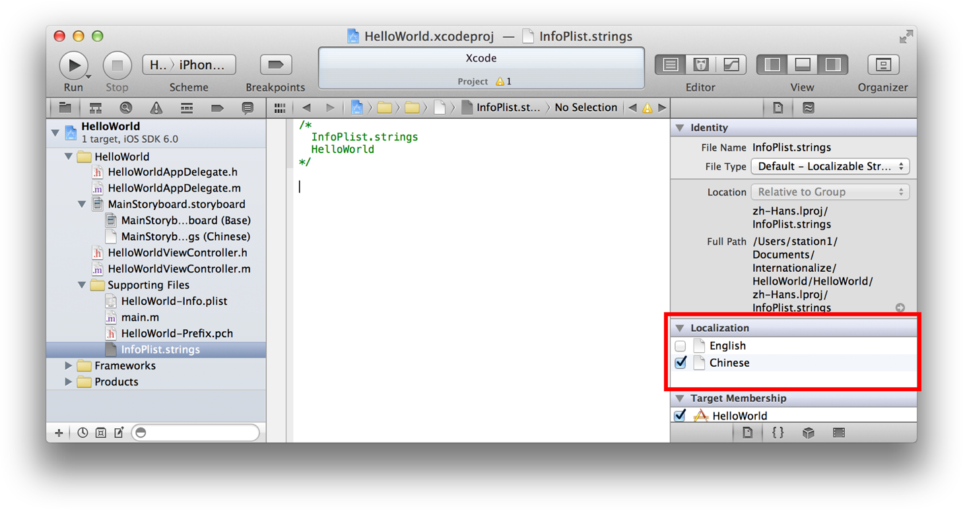Viewport: 963px width, 510px height.
Task: Show the Quick Help inspector
Action: (x=809, y=107)
